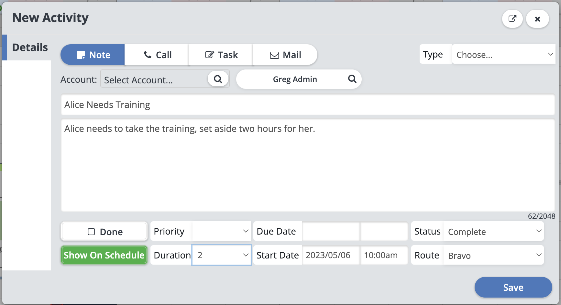Select the Note activity type
561x305 pixels.
[x=93, y=55]
